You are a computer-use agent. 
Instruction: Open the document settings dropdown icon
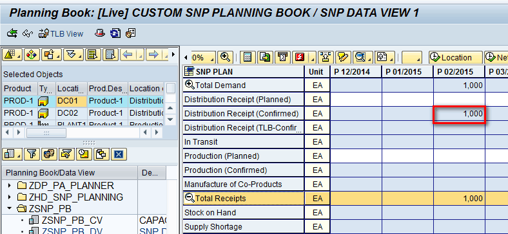[385, 57]
